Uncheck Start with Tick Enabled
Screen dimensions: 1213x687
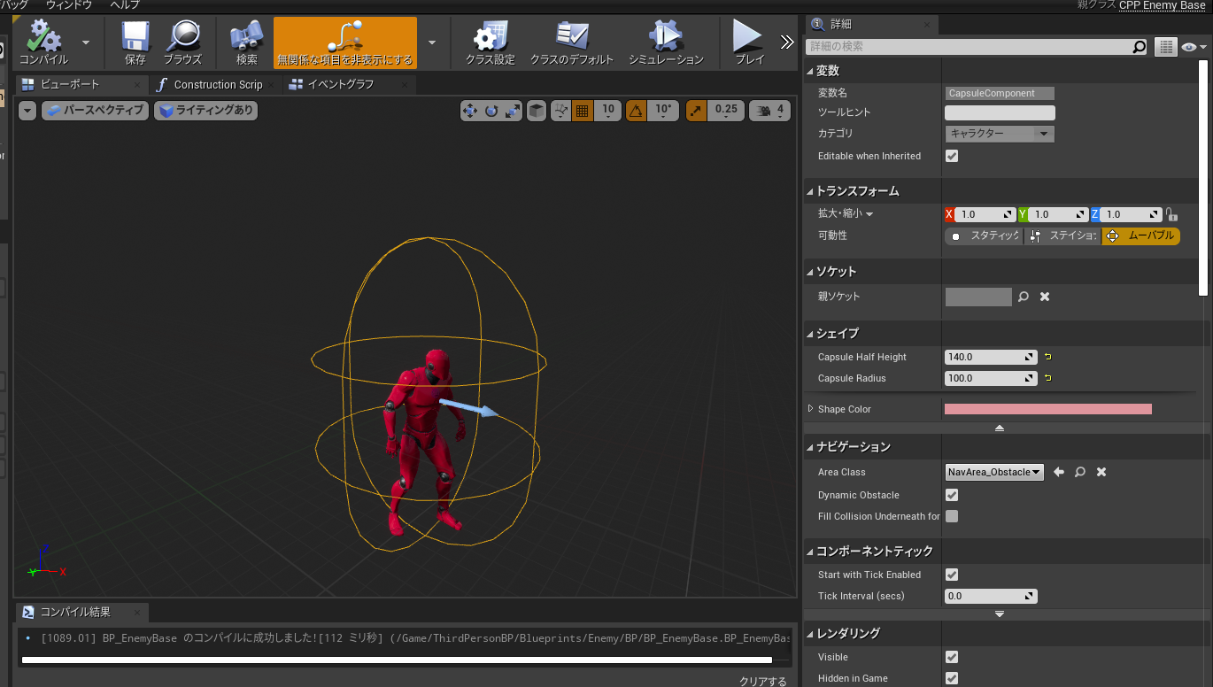point(952,575)
